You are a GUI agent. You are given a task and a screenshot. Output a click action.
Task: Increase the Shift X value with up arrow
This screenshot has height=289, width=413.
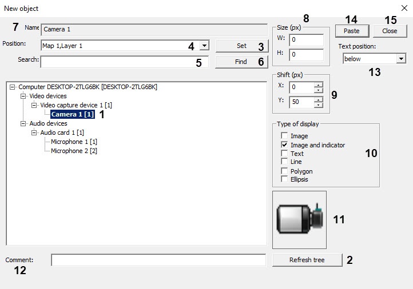(319, 85)
